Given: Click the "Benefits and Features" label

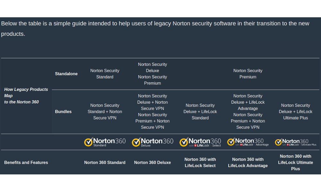Looking at the screenshot, I should (x=26, y=163).
